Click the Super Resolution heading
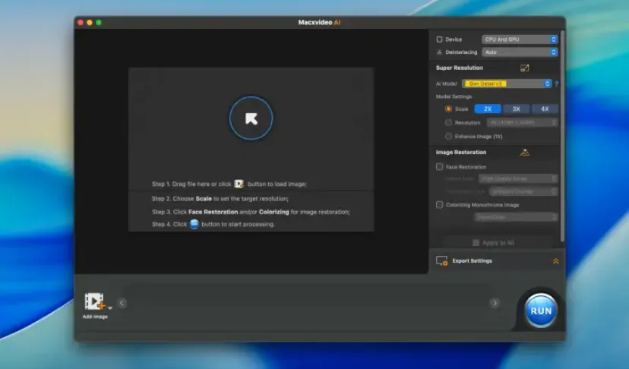This screenshot has width=629, height=369. [x=460, y=68]
